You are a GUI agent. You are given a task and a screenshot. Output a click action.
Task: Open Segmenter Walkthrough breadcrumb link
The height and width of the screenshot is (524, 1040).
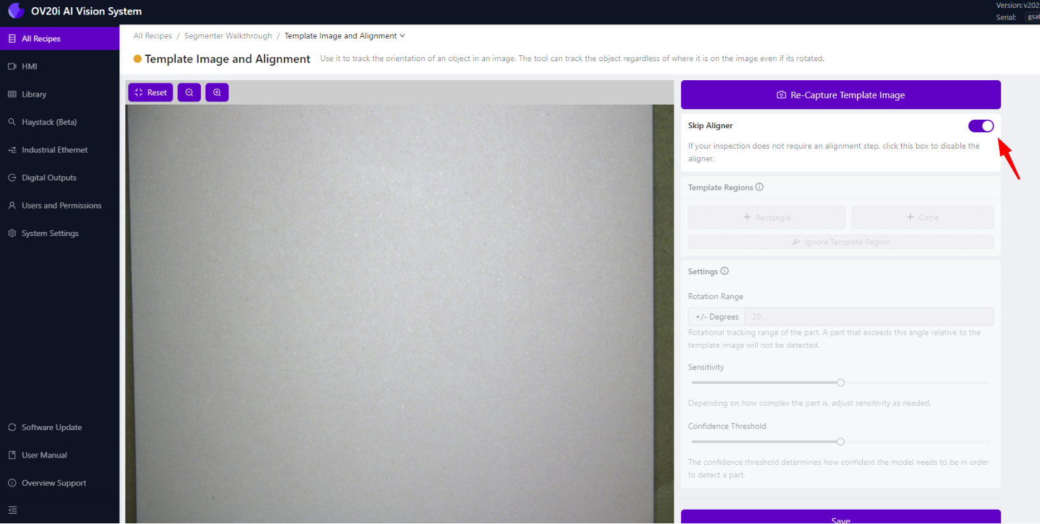tap(228, 36)
